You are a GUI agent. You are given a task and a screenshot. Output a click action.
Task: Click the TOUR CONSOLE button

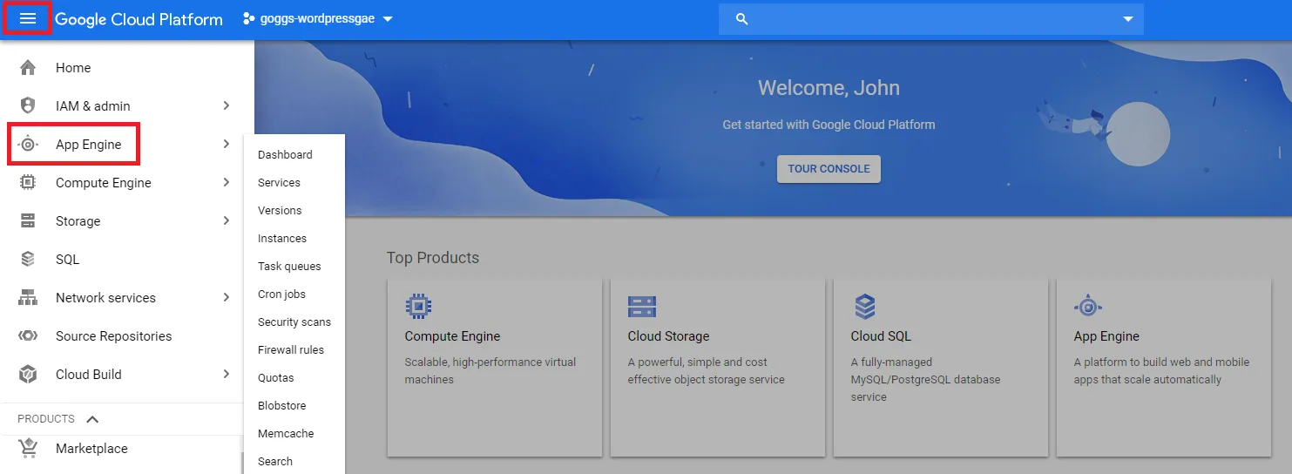[829, 169]
